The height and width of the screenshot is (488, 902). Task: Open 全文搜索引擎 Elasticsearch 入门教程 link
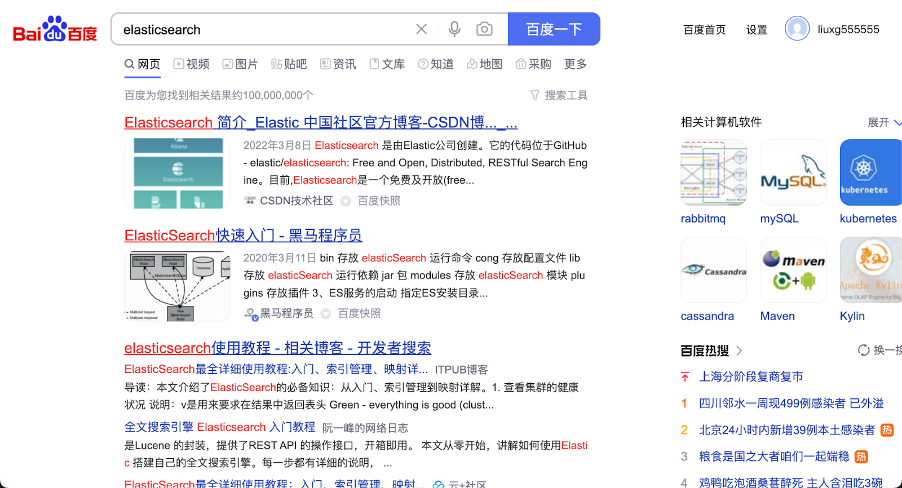(x=220, y=427)
